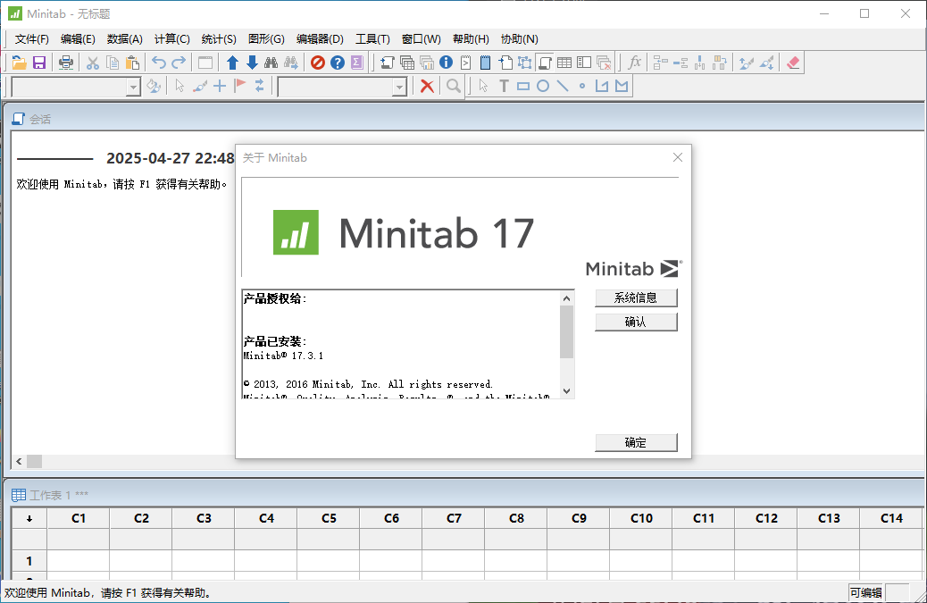The height and width of the screenshot is (603, 927).
Task: Select column header C10
Action: tap(641, 518)
